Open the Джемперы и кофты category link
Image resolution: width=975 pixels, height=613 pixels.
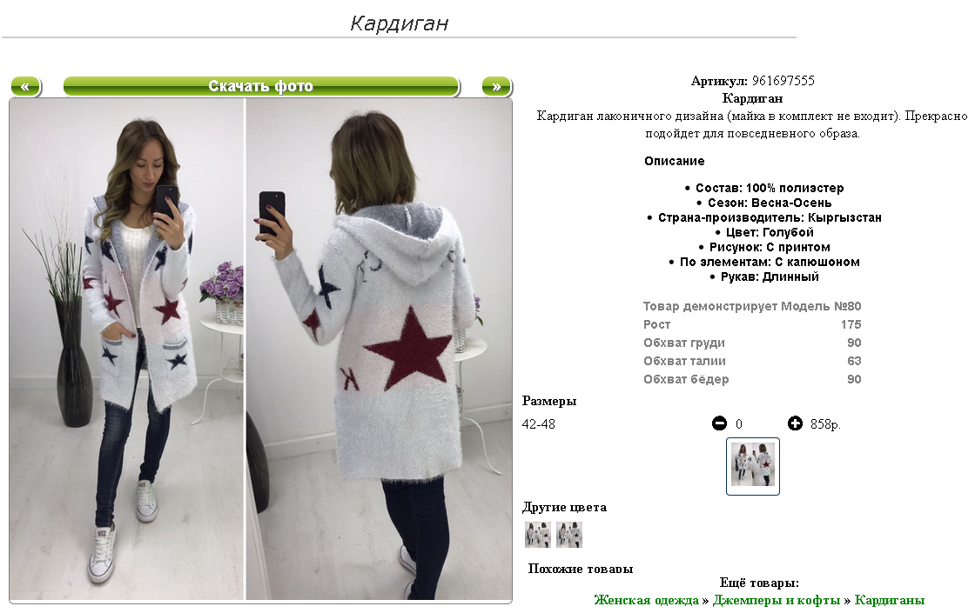point(776,600)
